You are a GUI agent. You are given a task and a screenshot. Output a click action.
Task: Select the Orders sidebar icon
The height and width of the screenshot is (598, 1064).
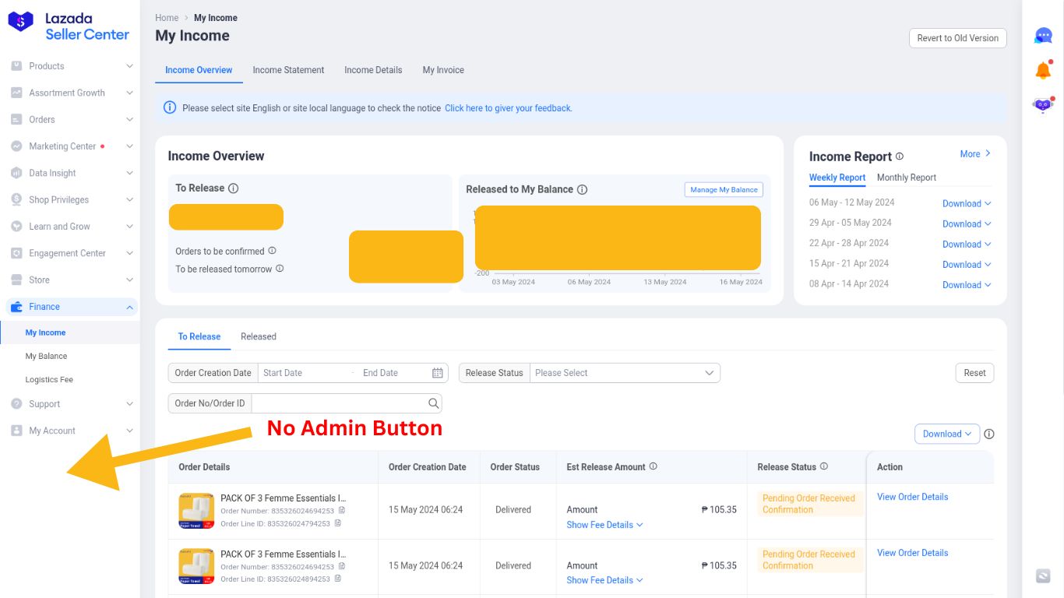click(17, 119)
